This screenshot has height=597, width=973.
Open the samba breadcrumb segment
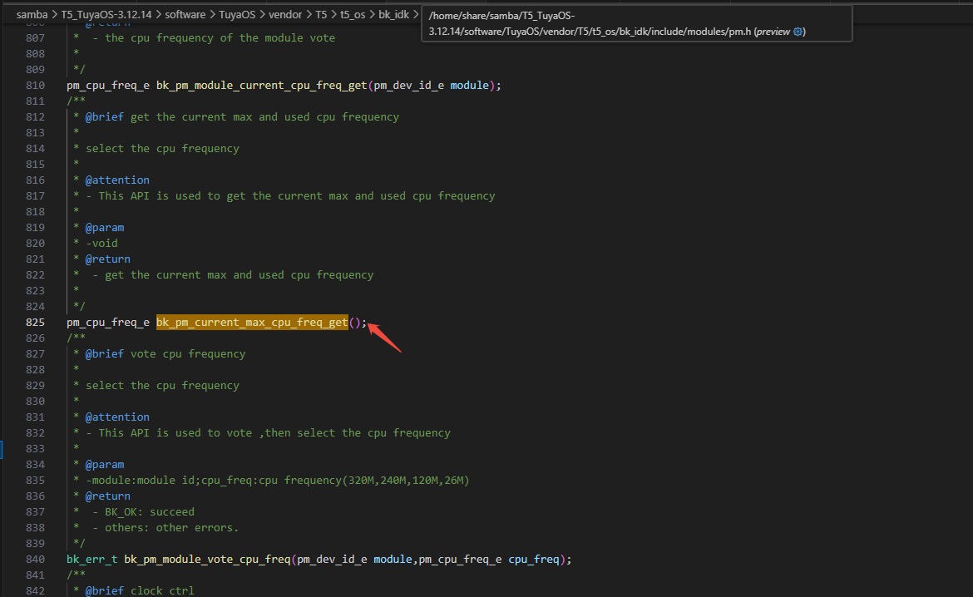pyautogui.click(x=32, y=15)
